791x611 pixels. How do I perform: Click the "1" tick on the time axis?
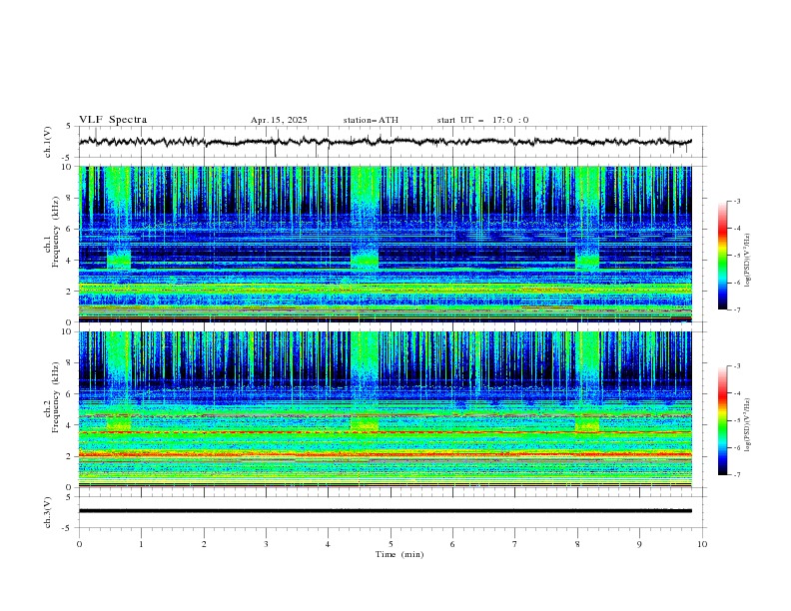[x=141, y=544]
